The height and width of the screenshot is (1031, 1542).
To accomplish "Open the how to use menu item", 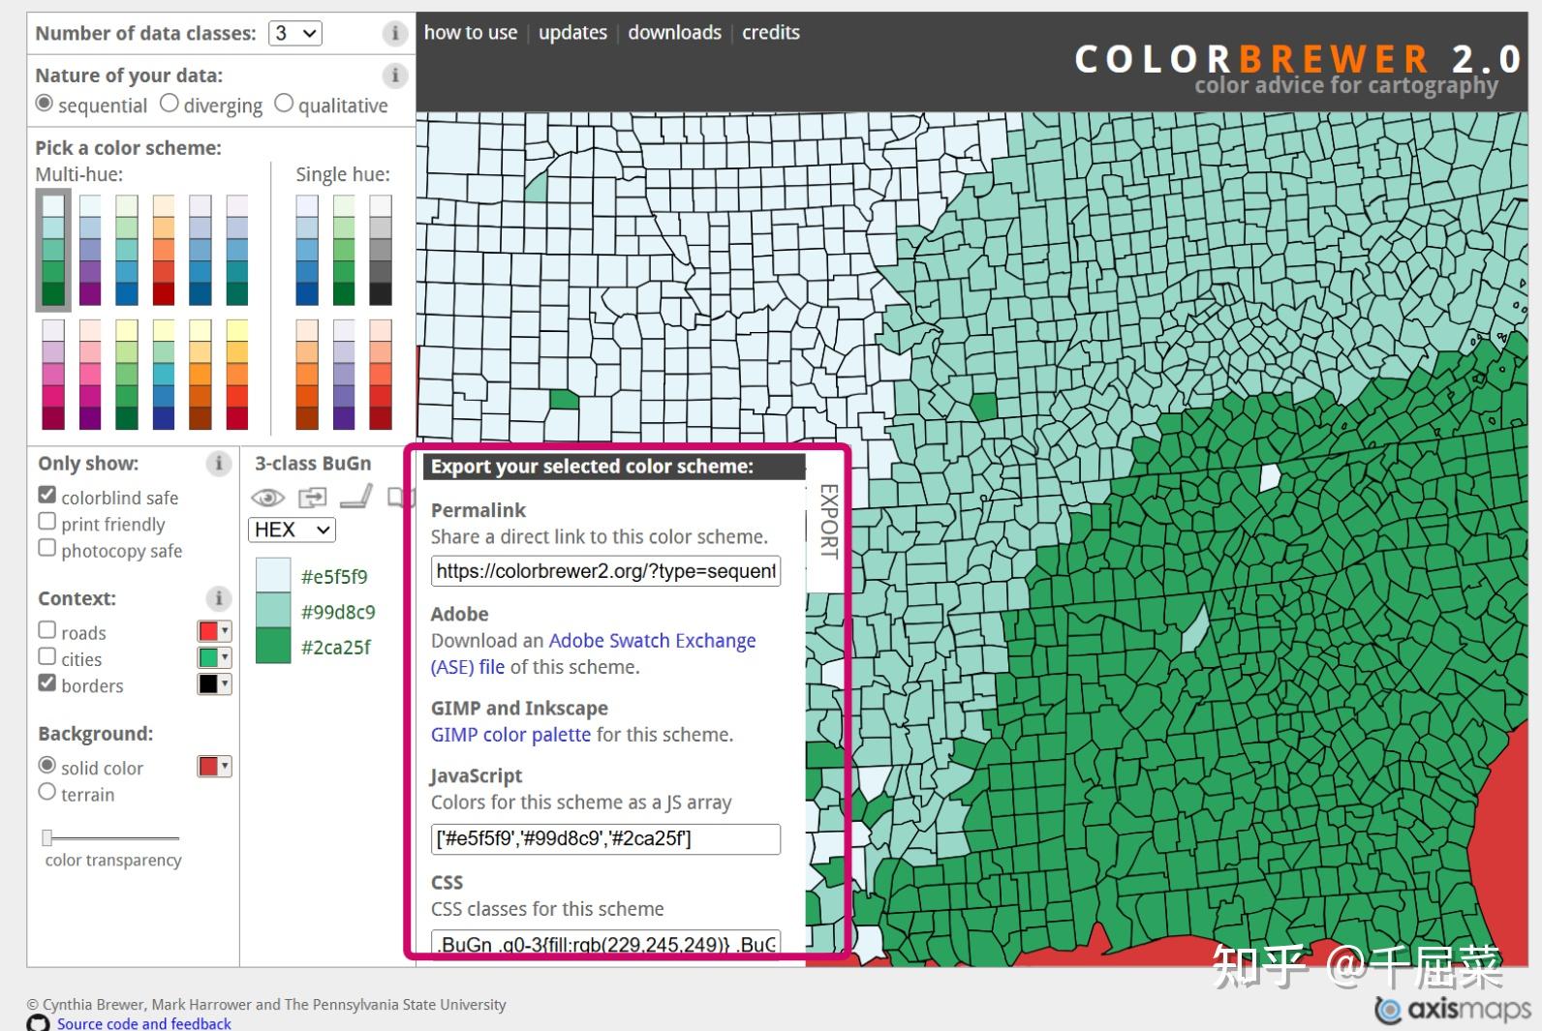I will (471, 32).
